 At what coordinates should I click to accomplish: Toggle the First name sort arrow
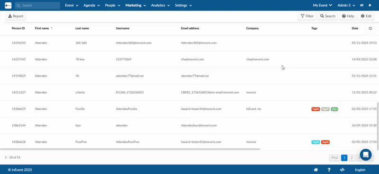click(x=52, y=28)
